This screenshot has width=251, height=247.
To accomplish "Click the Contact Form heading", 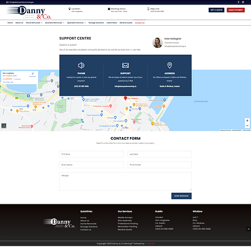I will point(125,138).
